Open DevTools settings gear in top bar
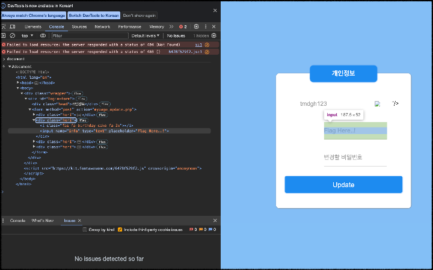This screenshot has width=433, height=270. click(196, 26)
